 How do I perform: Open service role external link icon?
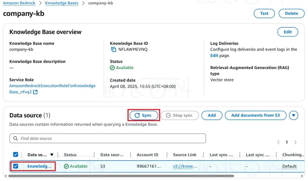[35, 92]
